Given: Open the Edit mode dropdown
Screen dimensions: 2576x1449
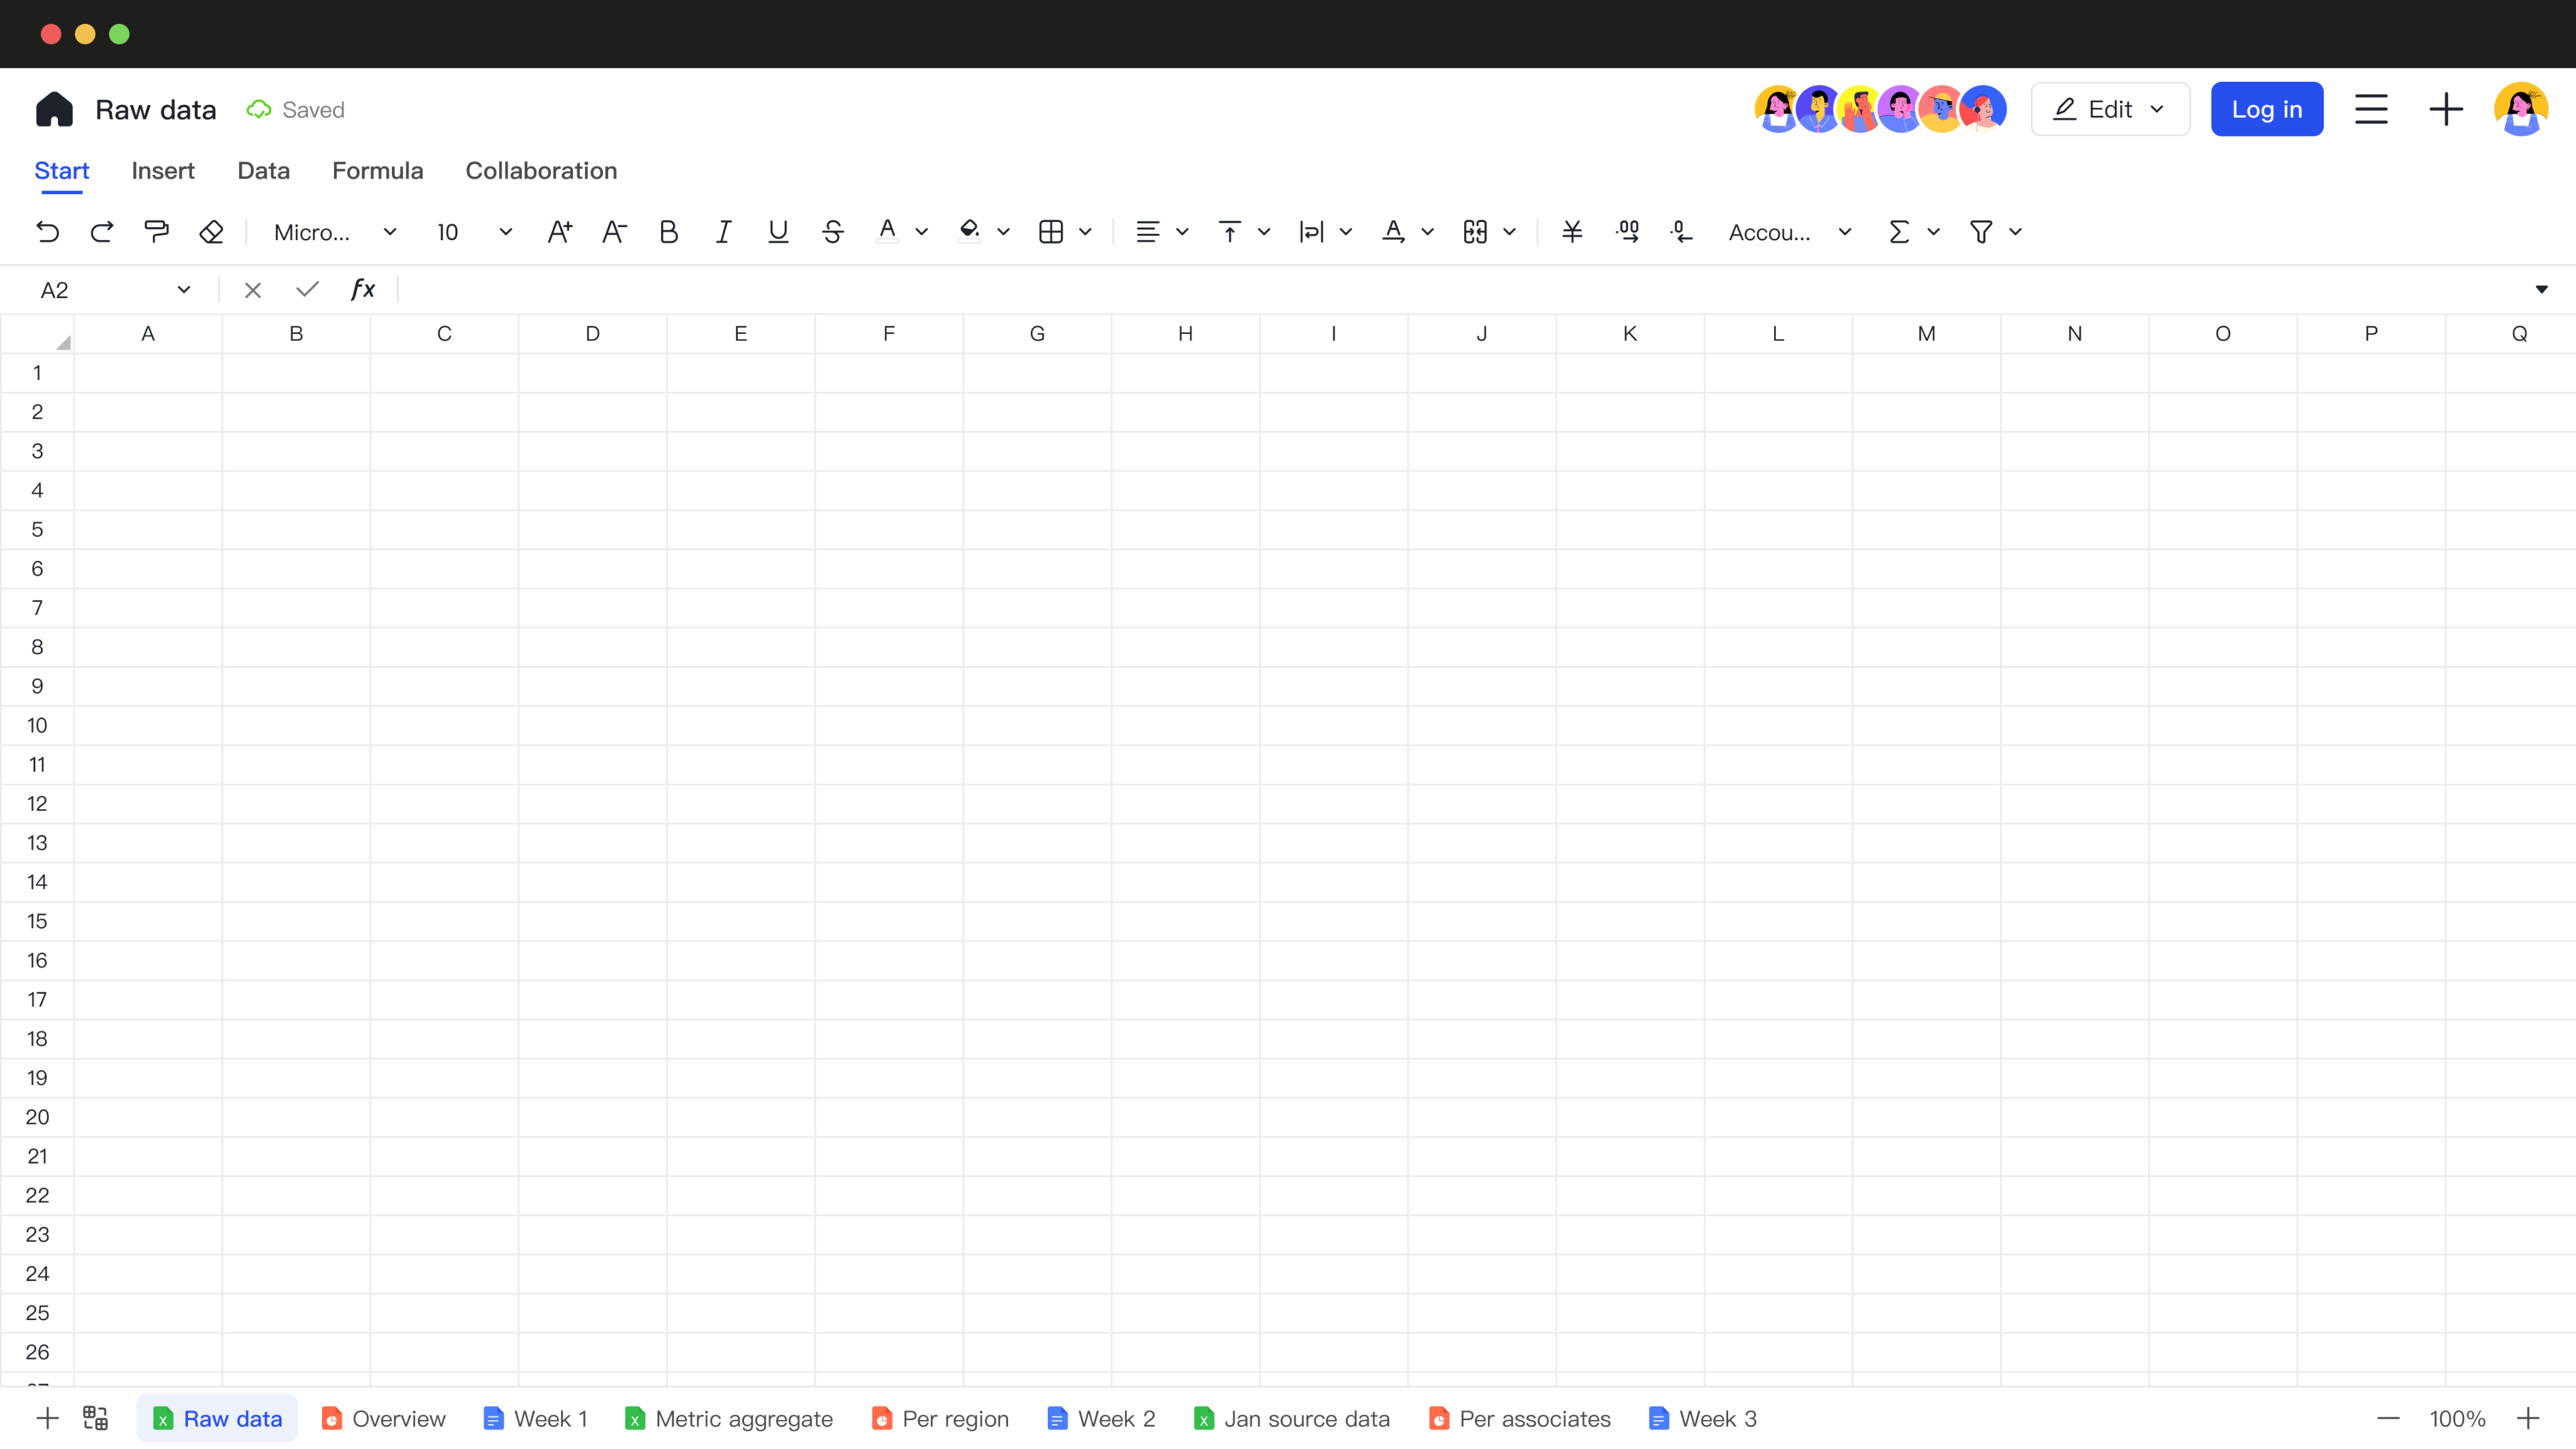Looking at the screenshot, I should pos(2110,109).
